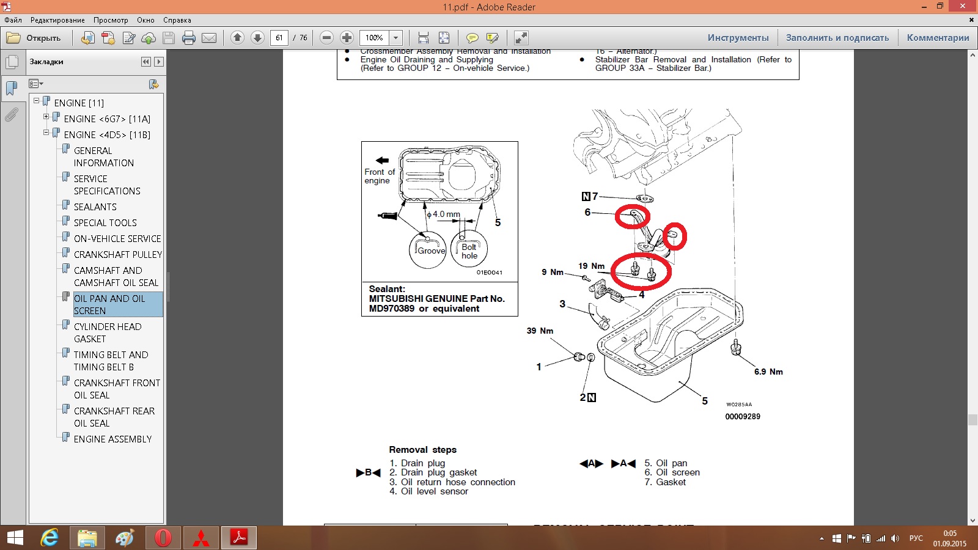
Task: Go to the next page arrow
Action: point(257,38)
